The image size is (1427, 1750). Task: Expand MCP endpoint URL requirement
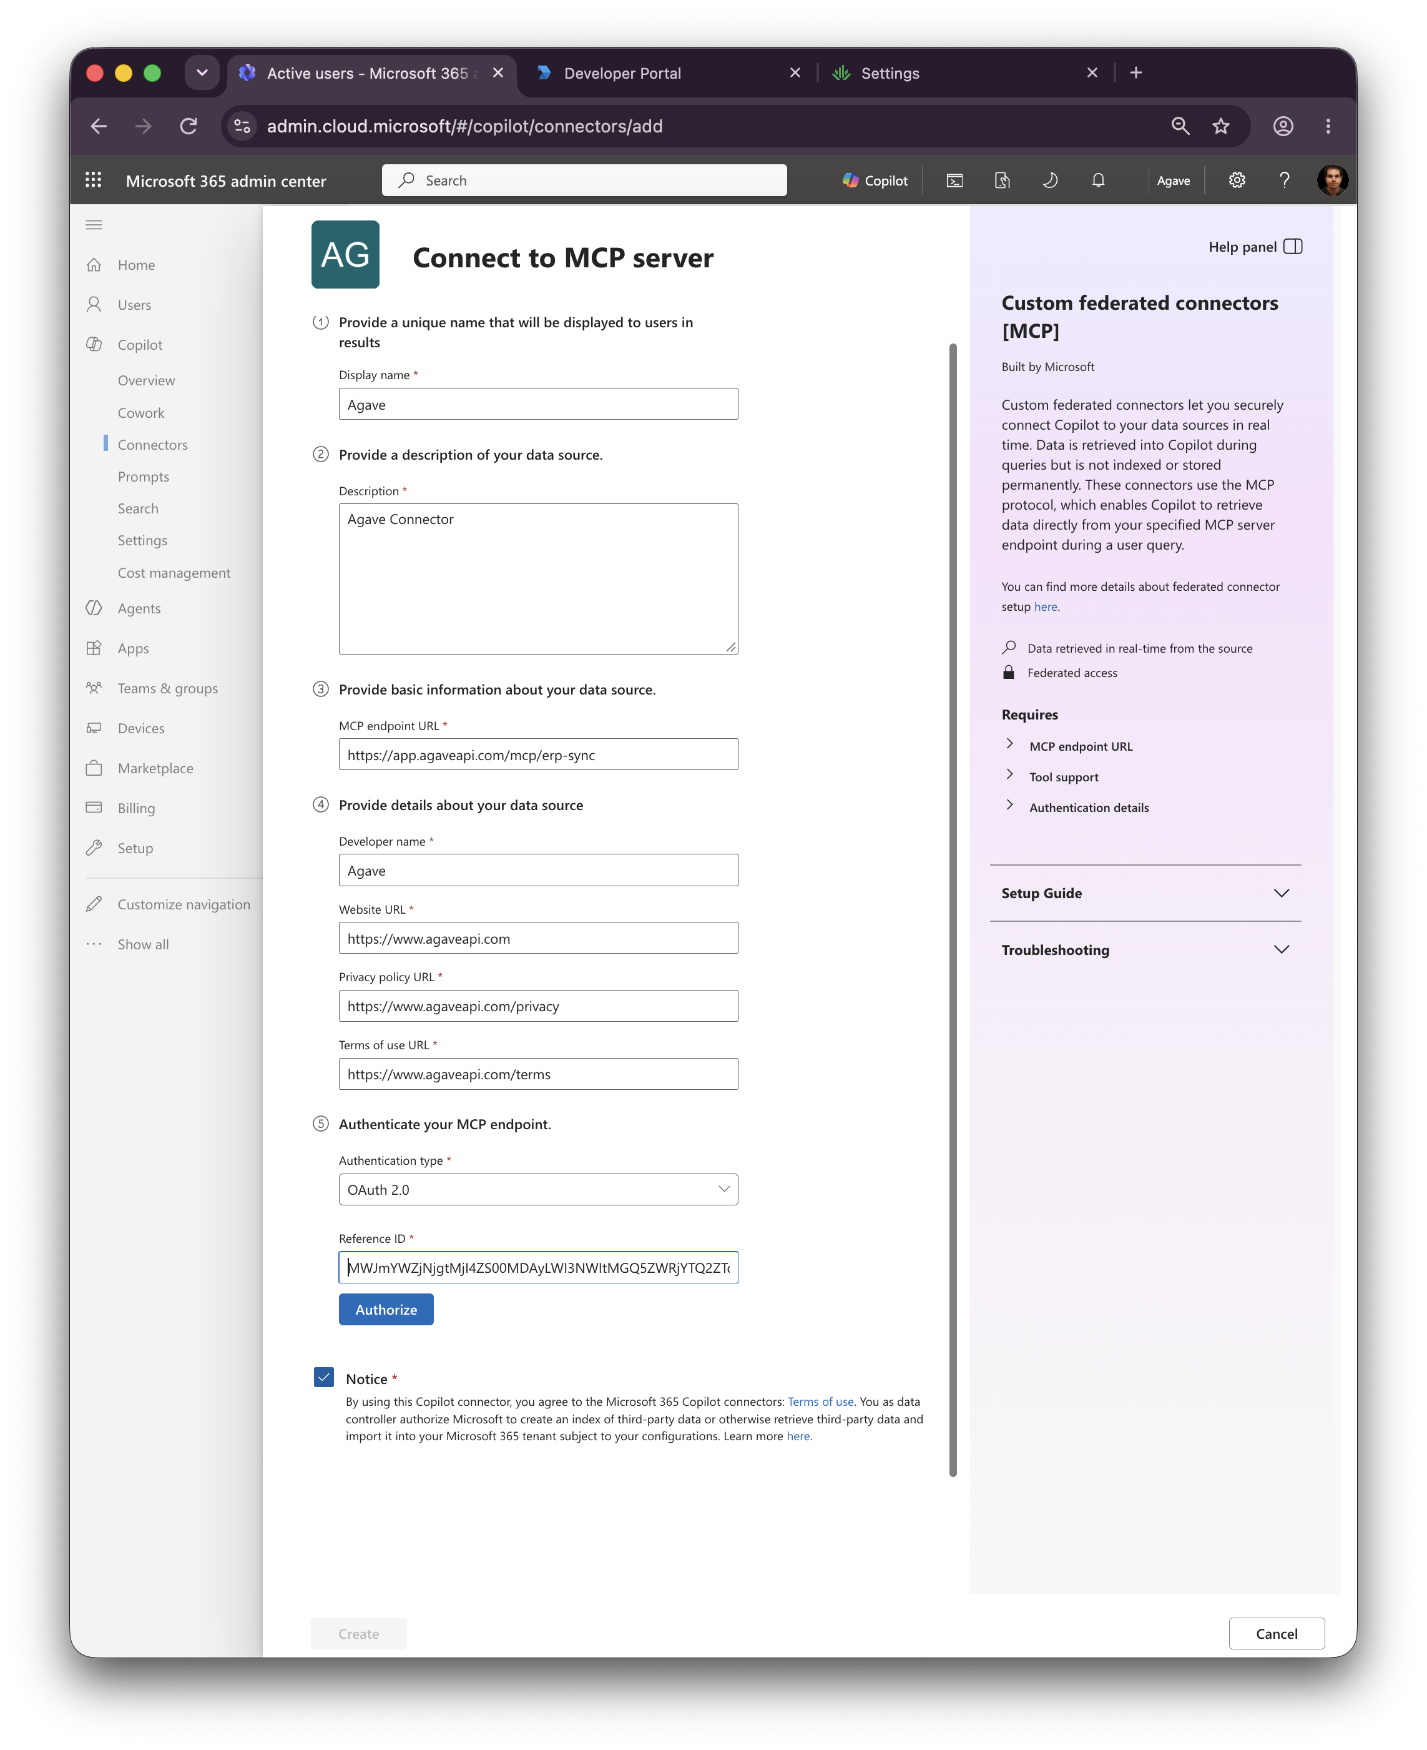[1069, 746]
